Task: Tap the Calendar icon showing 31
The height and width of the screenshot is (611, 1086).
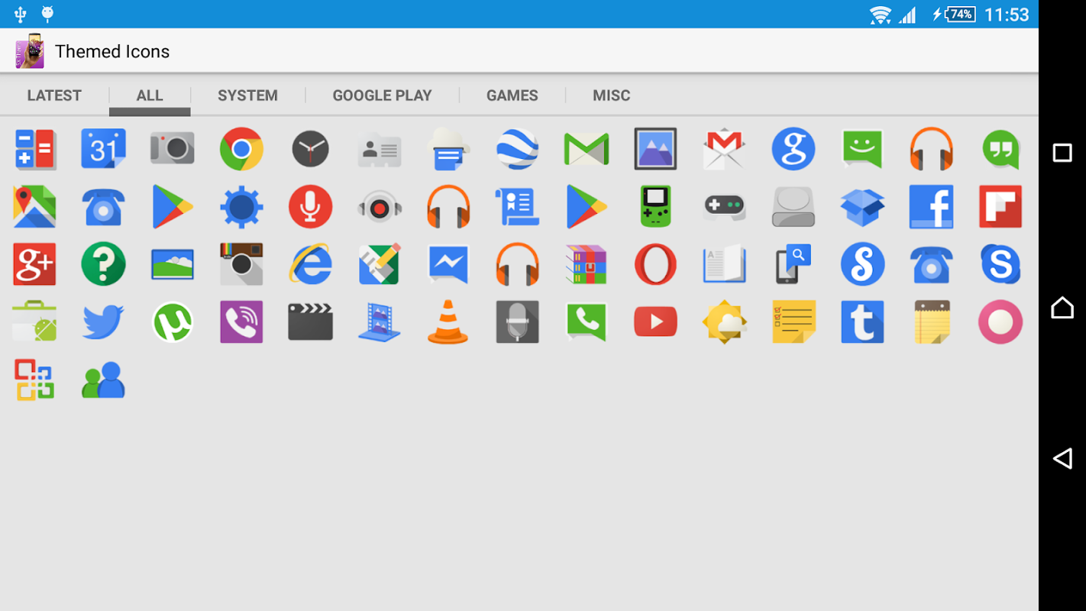Action: [103, 149]
